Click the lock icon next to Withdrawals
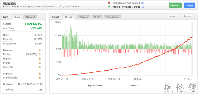 pyautogui.click(x=40, y=78)
